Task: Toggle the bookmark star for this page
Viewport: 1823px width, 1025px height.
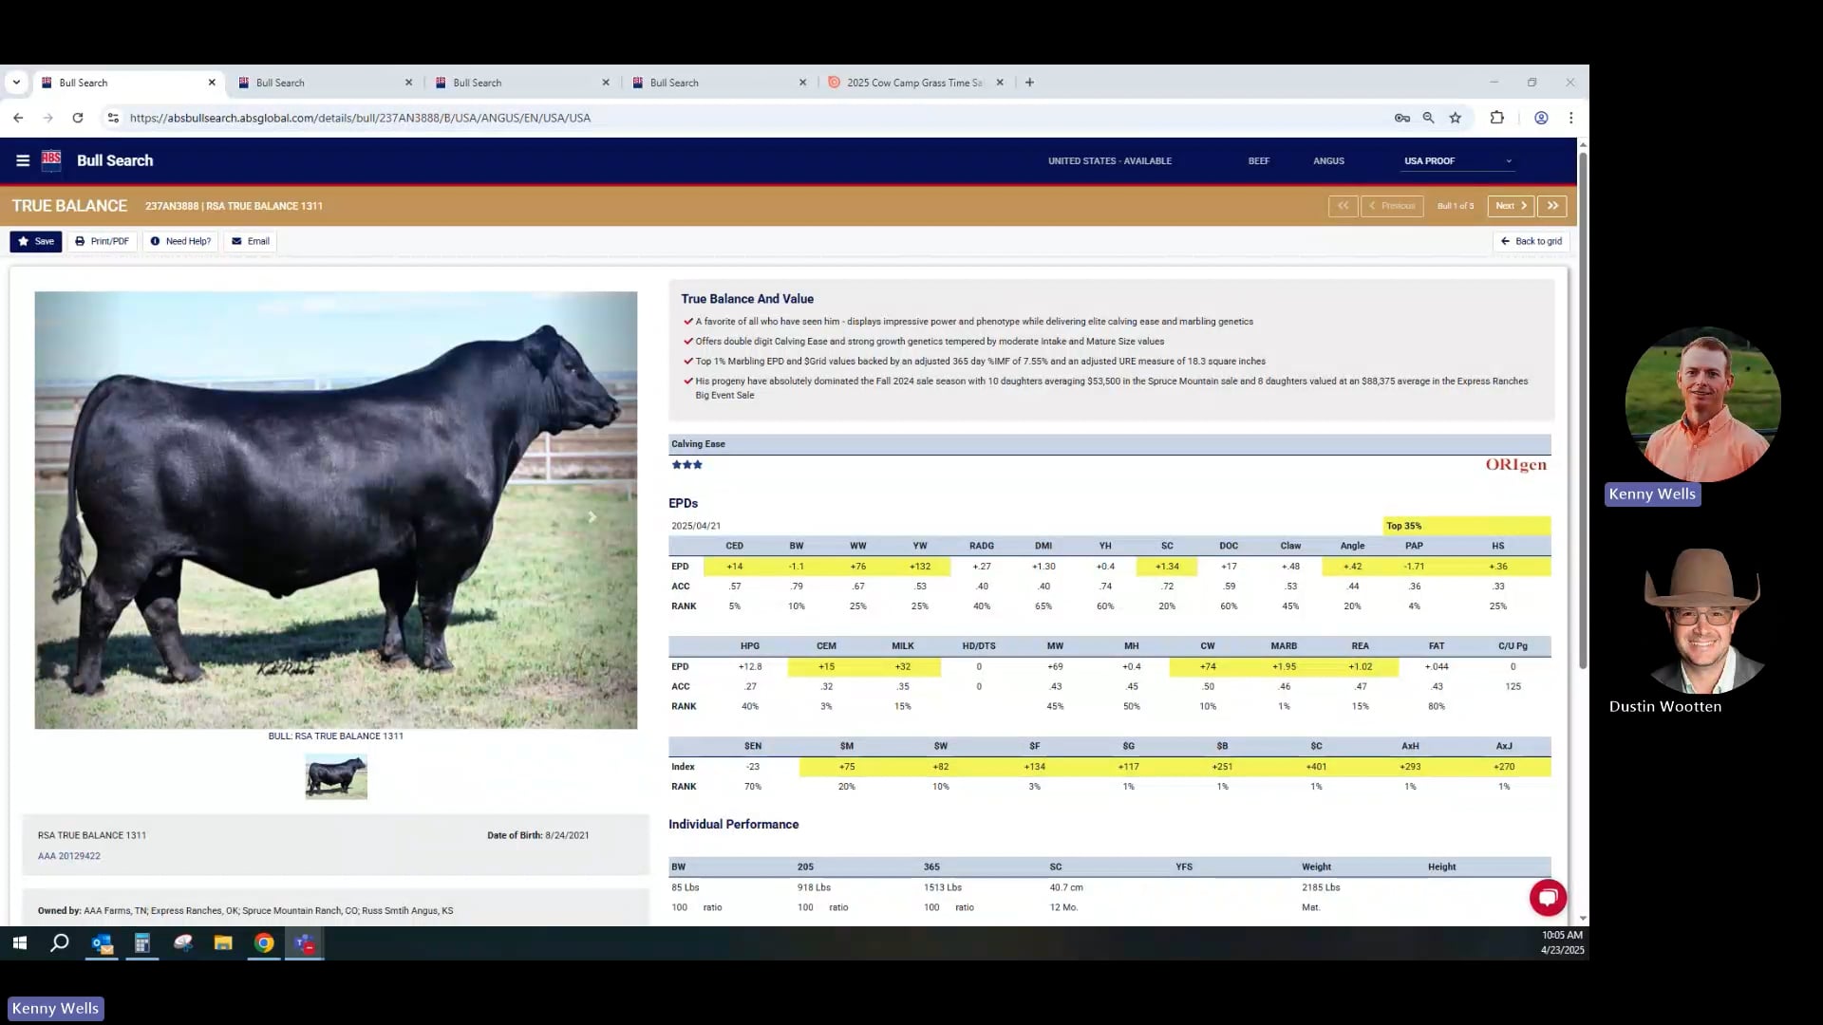Action: pos(1456,118)
